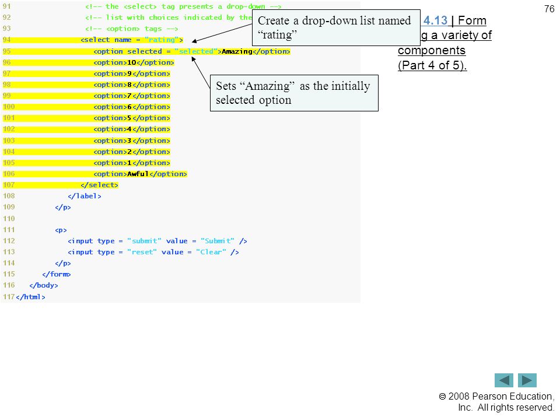
Task: Click the page number 76
Action: click(x=549, y=9)
